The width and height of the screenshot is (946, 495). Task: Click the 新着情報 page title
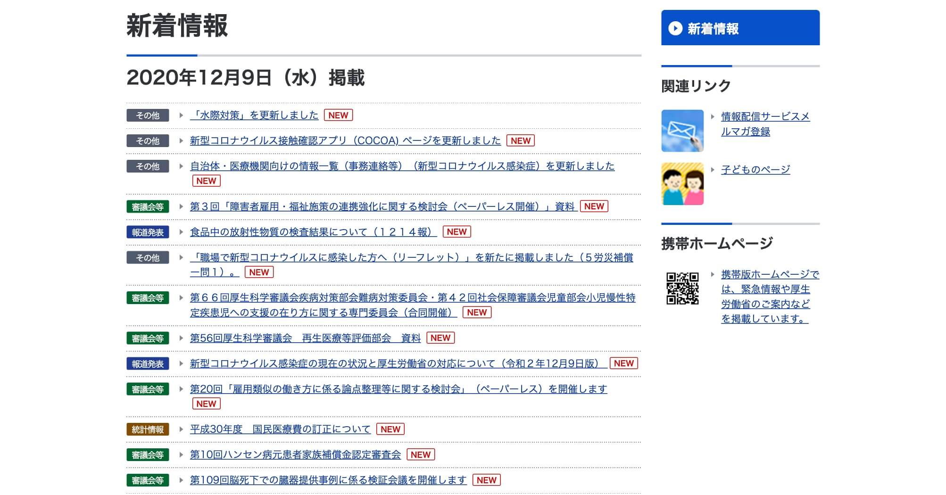tap(177, 25)
